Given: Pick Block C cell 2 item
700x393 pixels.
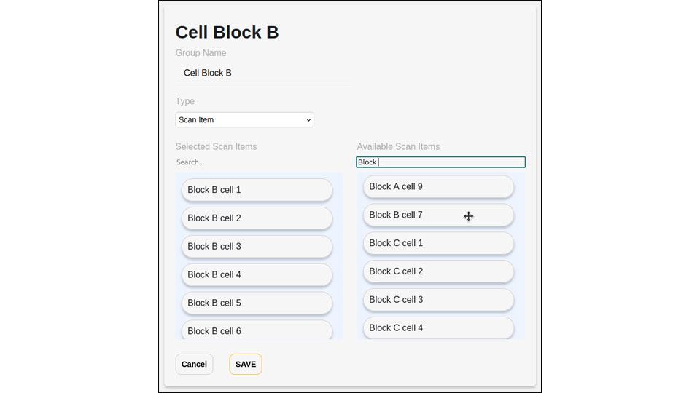Looking at the screenshot, I should click(x=438, y=271).
